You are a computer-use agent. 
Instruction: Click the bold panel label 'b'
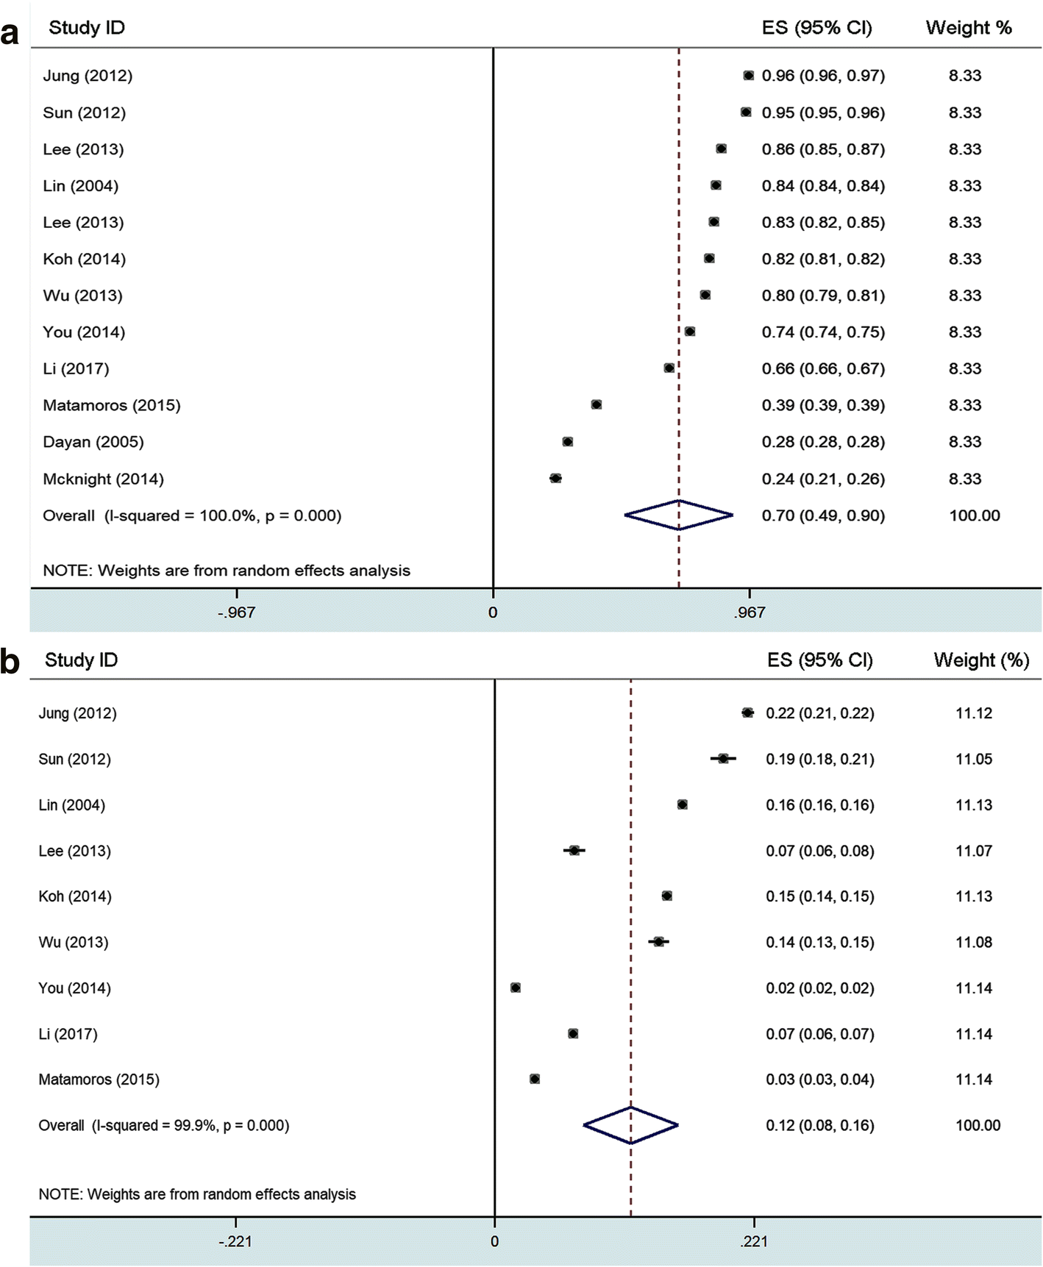click(x=10, y=661)
